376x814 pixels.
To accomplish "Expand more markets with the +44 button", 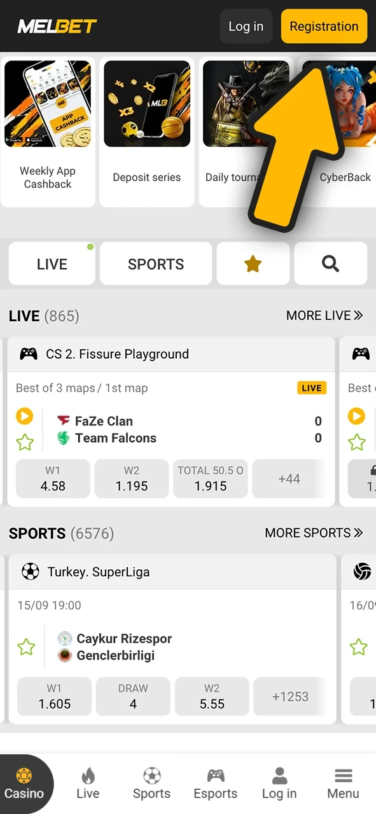I will click(289, 479).
